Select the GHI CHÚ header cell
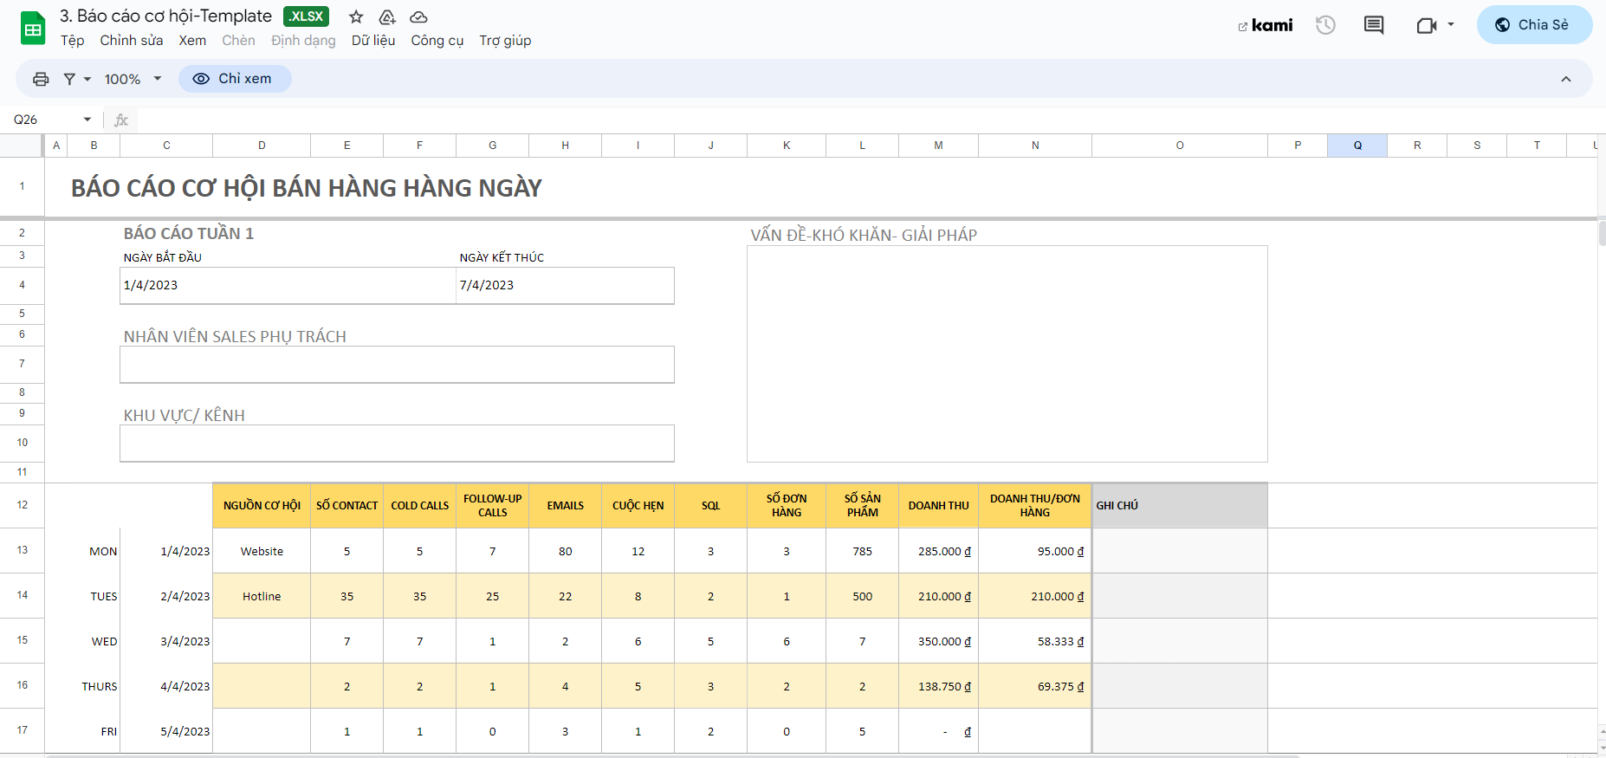This screenshot has height=758, width=1606. [1180, 506]
